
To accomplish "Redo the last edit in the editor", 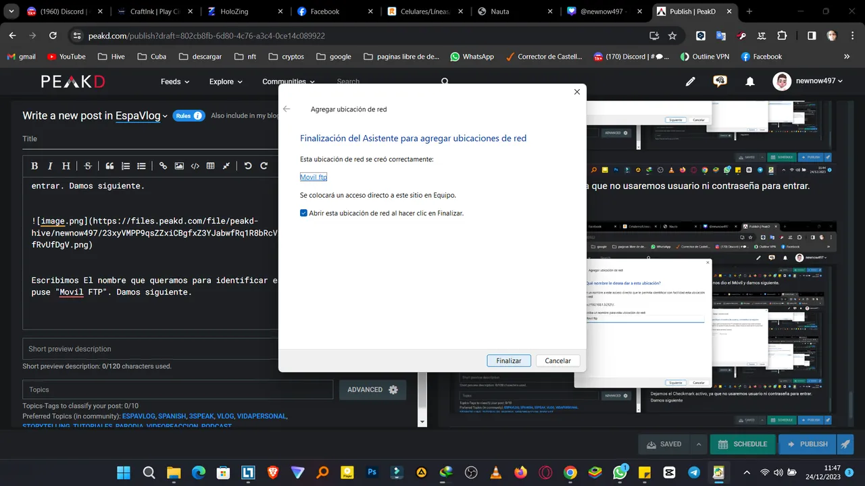I will [x=264, y=166].
